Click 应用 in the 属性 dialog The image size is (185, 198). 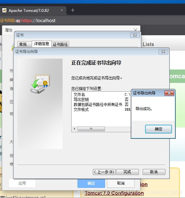click(22, 183)
